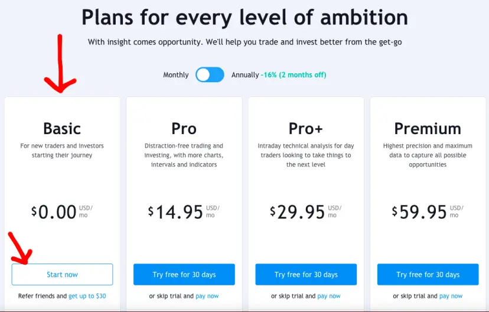Viewport: 489px width, 312px height.
Task: Start Pro+ plan 30-day free trial
Action: 306,275
